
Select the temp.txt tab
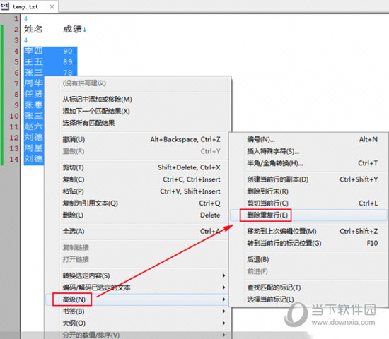point(29,6)
